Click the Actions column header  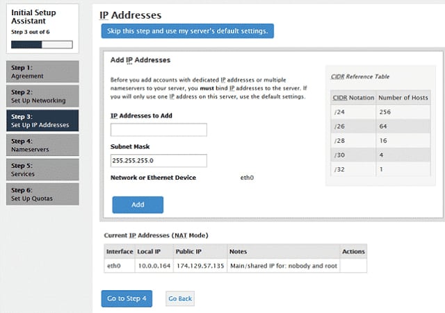(353, 251)
